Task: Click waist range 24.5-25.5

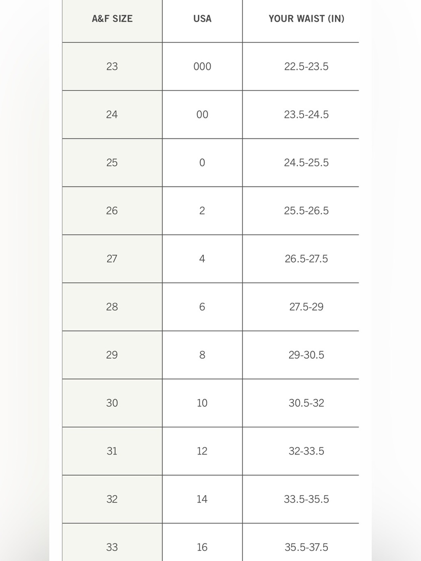Action: (306, 162)
